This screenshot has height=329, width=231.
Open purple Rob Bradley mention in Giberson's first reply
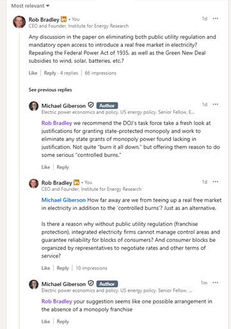click(57, 123)
